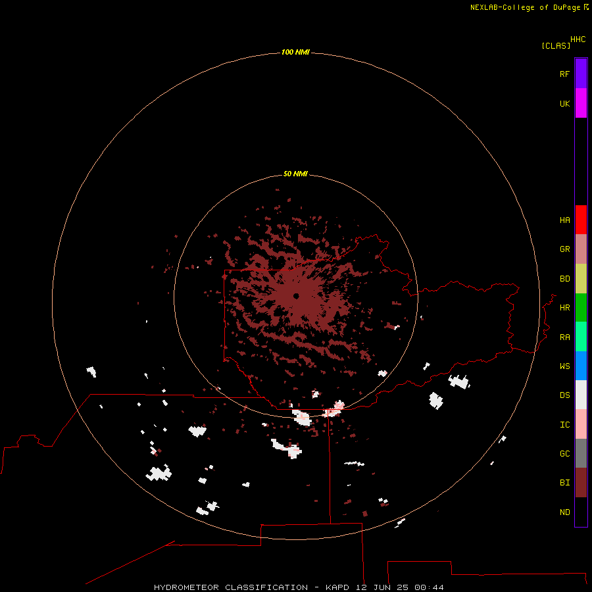Click the HR legend label
The width and height of the screenshot is (592, 592).
coord(564,308)
